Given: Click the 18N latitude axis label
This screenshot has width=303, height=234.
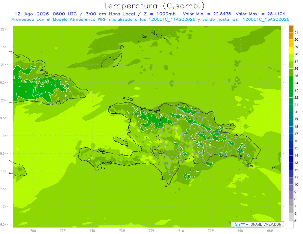Looking at the screenshot, I should (4, 171).
